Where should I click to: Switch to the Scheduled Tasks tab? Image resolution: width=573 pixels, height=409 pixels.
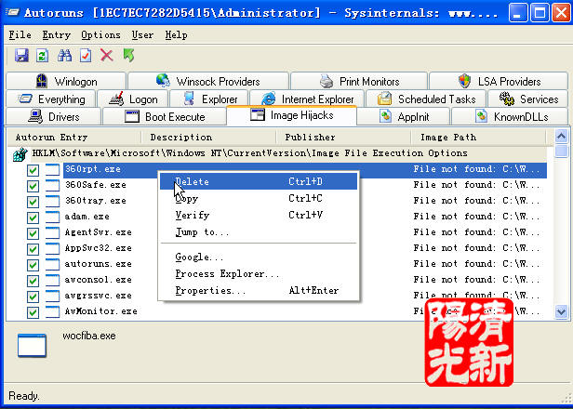pyautogui.click(x=426, y=99)
